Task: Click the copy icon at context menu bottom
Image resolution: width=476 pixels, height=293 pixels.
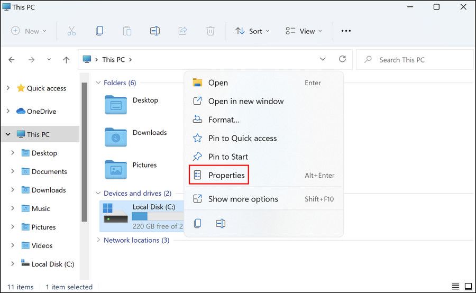Action: pyautogui.click(x=197, y=223)
